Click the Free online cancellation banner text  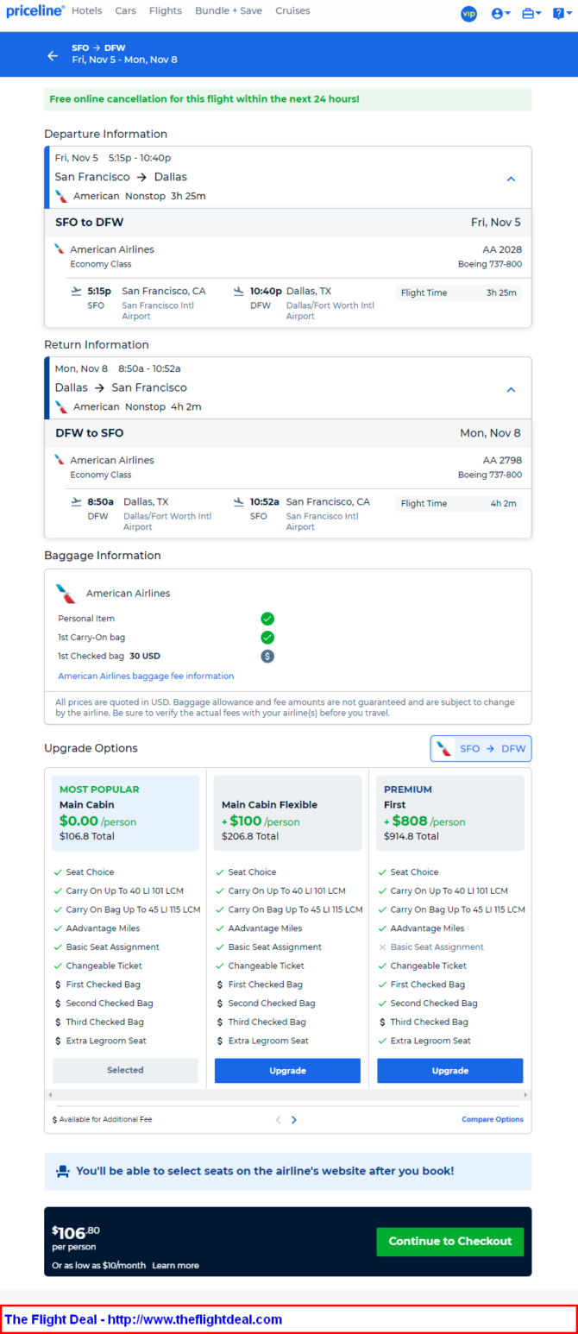click(x=204, y=99)
